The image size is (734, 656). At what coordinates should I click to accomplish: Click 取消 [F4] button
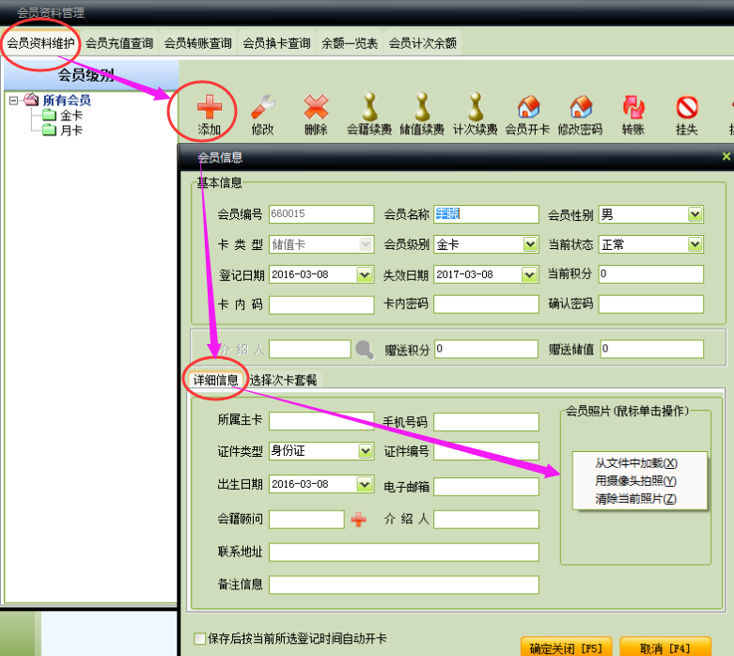(x=665, y=648)
